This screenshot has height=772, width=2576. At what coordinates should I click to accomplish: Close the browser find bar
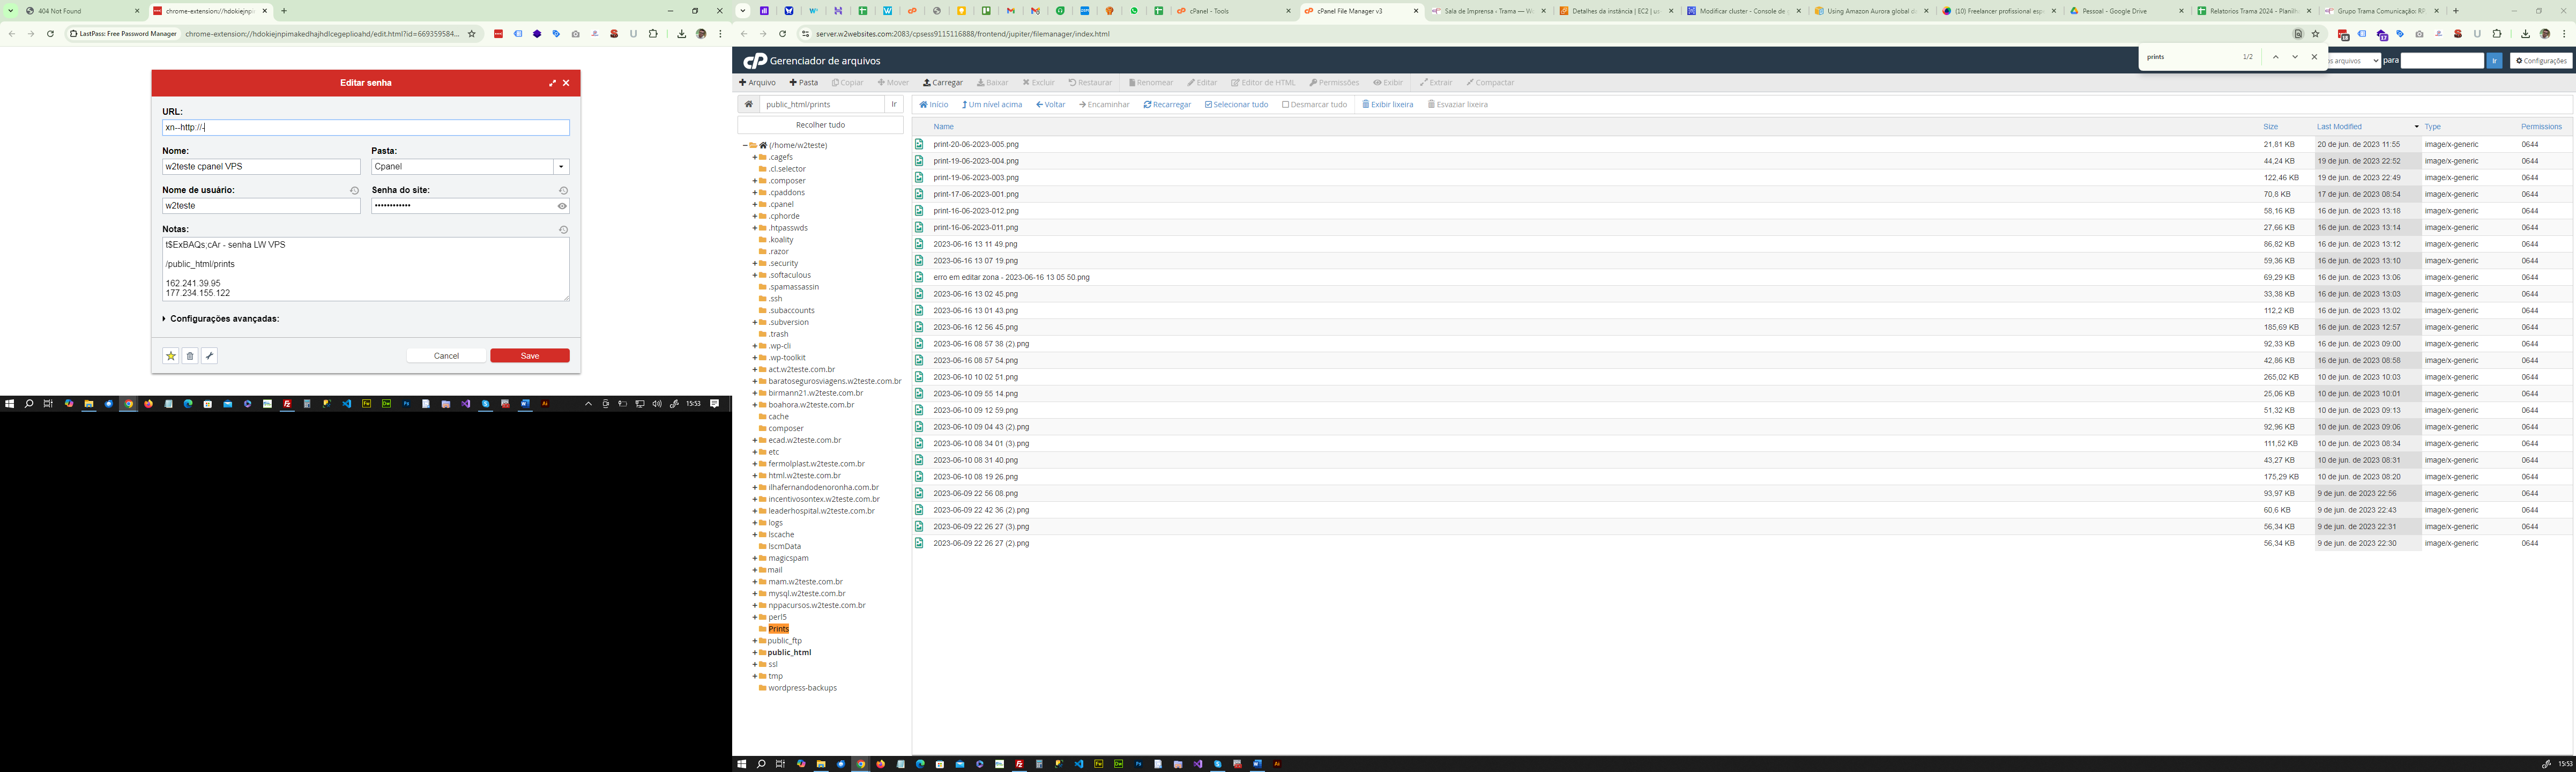(x=2314, y=57)
